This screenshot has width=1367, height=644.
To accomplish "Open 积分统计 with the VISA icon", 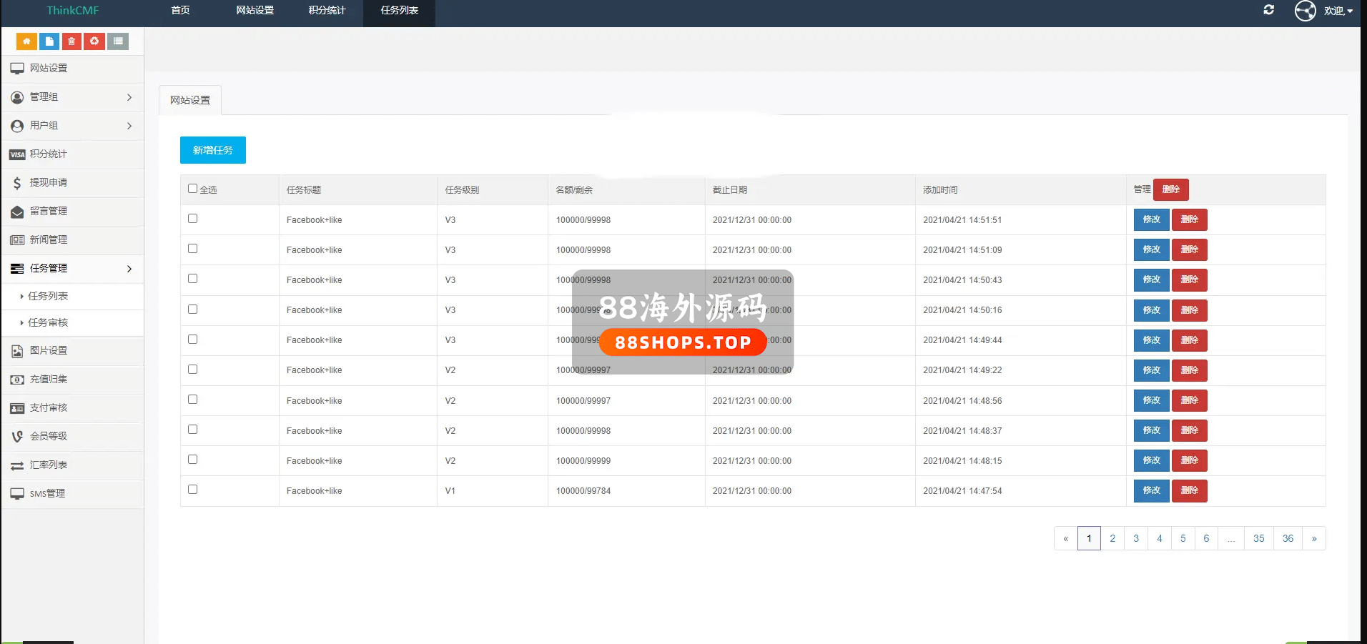I will pos(48,154).
